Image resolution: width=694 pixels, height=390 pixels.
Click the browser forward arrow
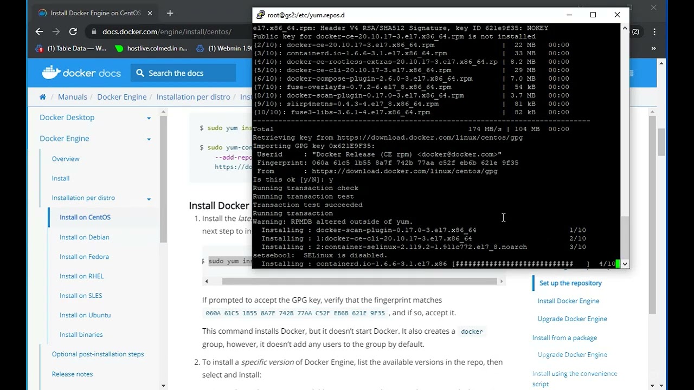(56, 31)
